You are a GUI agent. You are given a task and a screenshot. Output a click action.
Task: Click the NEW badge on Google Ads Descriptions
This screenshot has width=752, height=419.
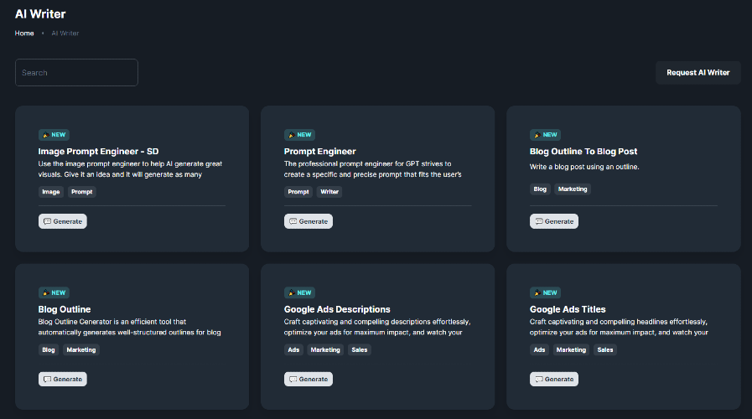[x=299, y=292]
